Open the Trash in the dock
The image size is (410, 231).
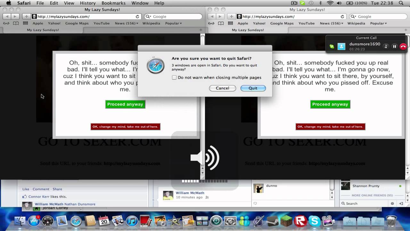tap(391, 221)
